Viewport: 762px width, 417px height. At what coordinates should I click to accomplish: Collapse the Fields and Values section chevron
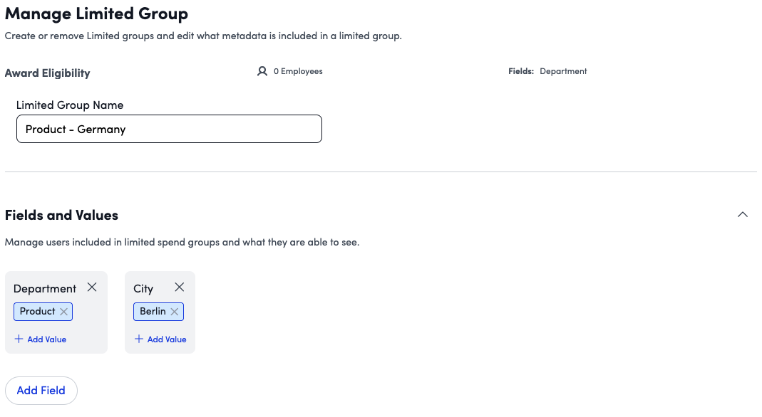tap(743, 215)
